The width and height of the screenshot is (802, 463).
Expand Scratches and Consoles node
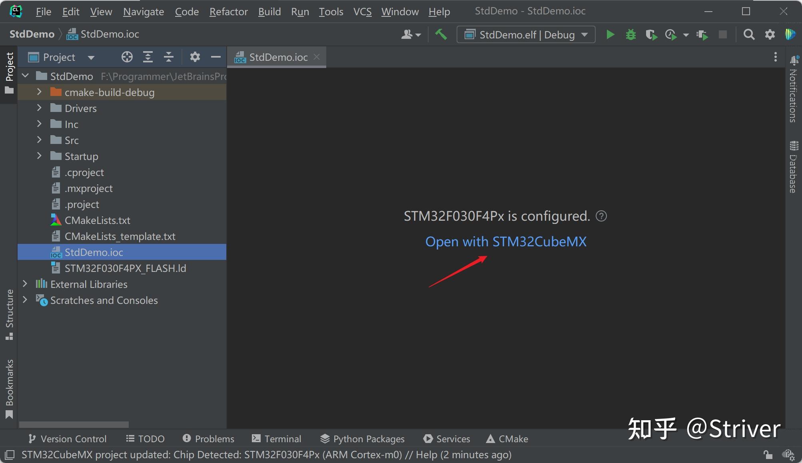pos(25,300)
